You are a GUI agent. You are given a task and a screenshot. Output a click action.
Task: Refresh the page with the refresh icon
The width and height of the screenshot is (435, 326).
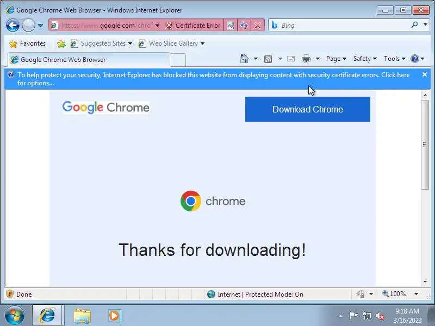click(x=244, y=26)
